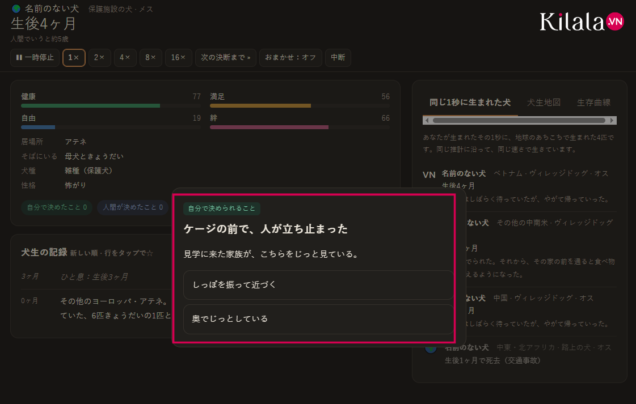Click the dialog title ケージの前で、人が立ち止まった
The height and width of the screenshot is (404, 636).
pyautogui.click(x=266, y=229)
